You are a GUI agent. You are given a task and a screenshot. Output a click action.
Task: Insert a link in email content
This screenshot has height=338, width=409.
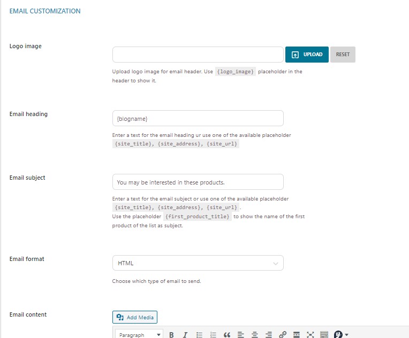[x=283, y=335]
